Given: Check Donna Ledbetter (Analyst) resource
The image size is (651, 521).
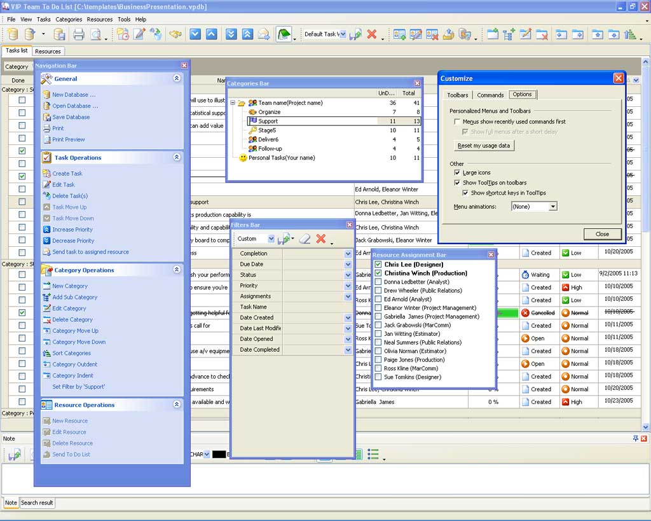Looking at the screenshot, I should (x=378, y=282).
